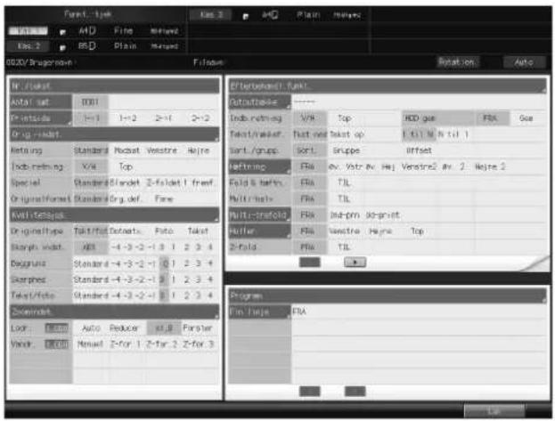Set Skærph. indst. density level to 4
The width and height of the screenshot is (555, 421).
(x=210, y=247)
